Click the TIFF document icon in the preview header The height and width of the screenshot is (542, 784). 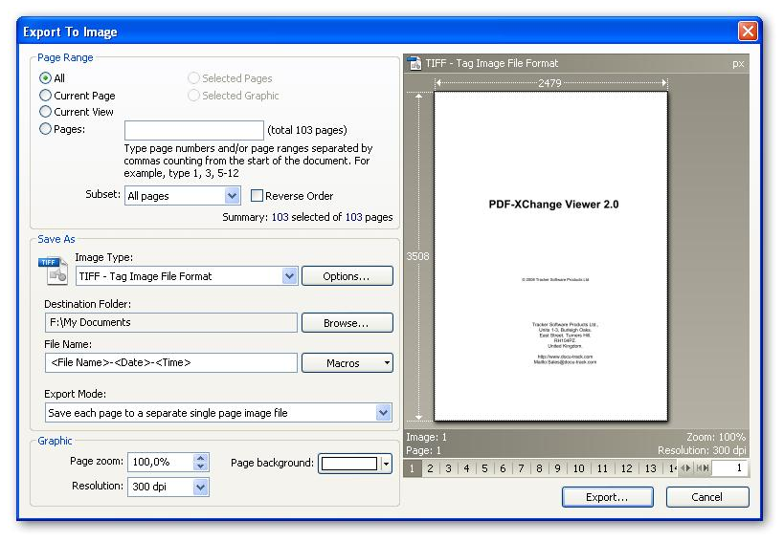[414, 63]
